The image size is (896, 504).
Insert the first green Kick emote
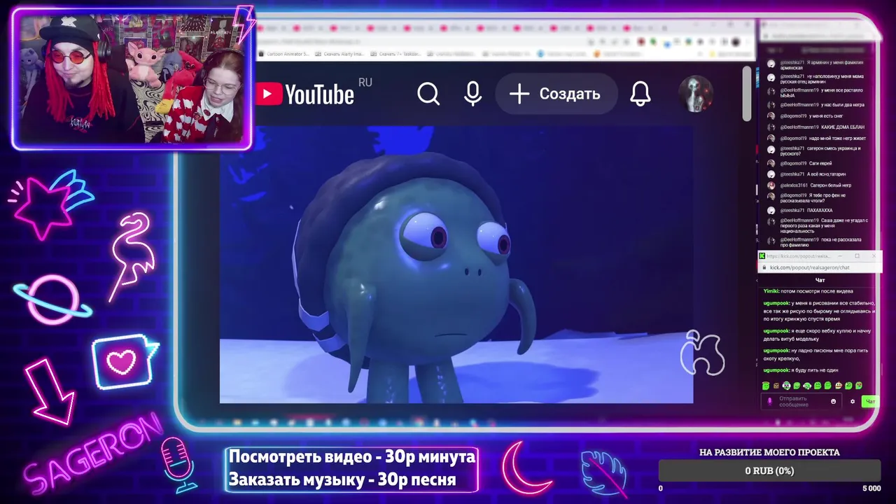(766, 386)
